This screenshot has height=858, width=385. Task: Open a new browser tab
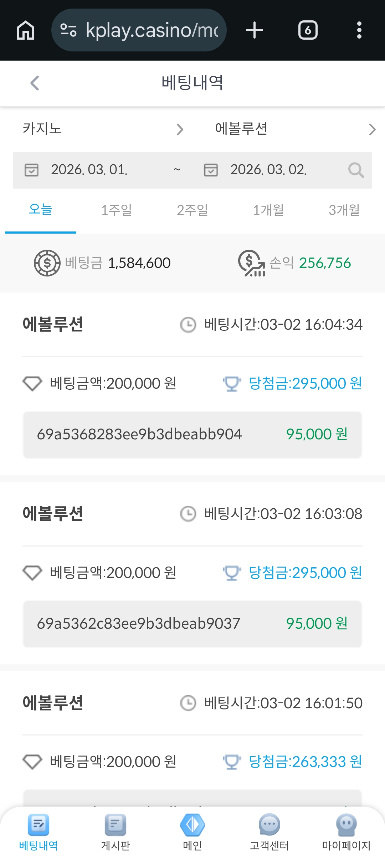coord(255,30)
